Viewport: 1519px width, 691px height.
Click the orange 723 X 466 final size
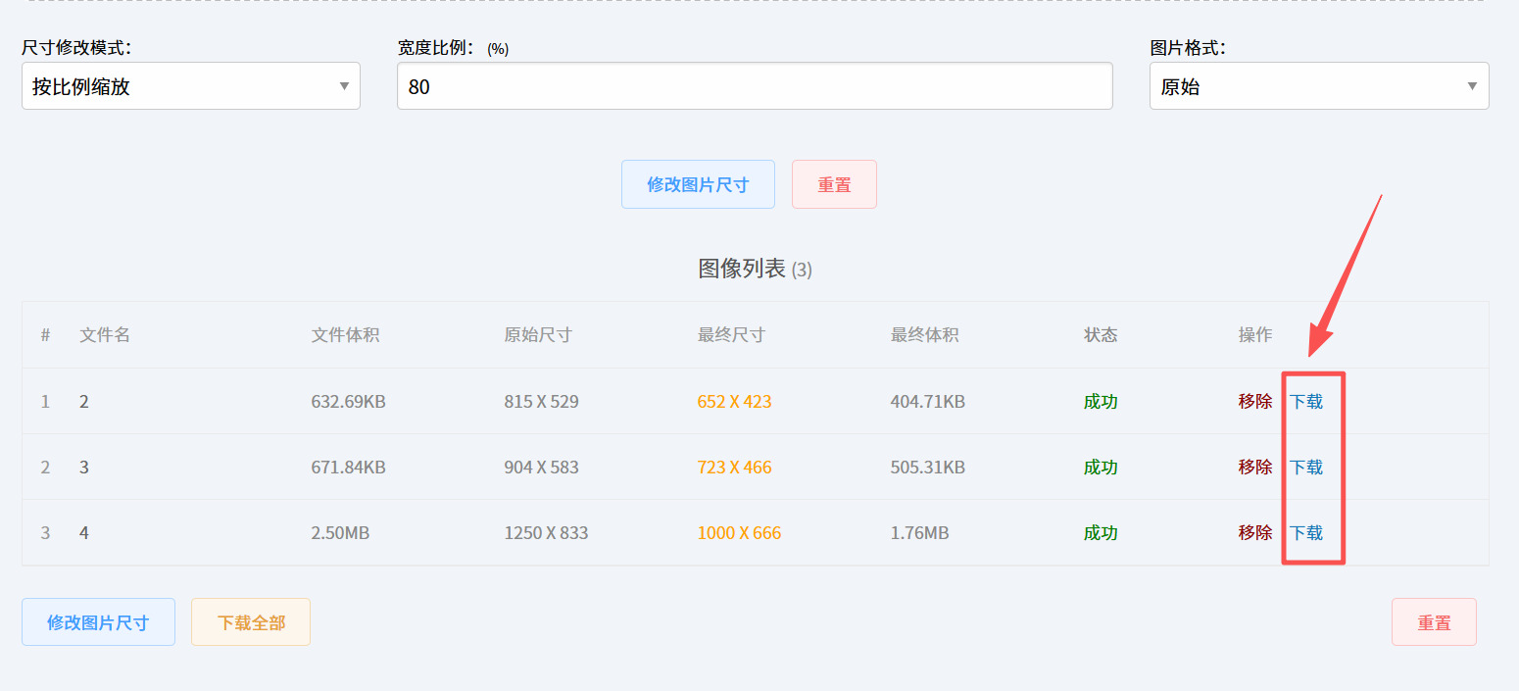click(x=734, y=467)
